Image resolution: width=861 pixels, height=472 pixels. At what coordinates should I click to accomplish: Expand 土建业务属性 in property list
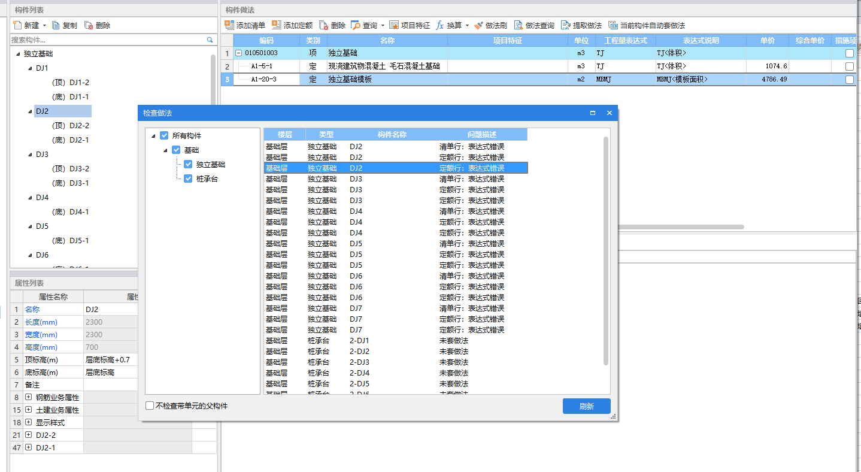29,410
